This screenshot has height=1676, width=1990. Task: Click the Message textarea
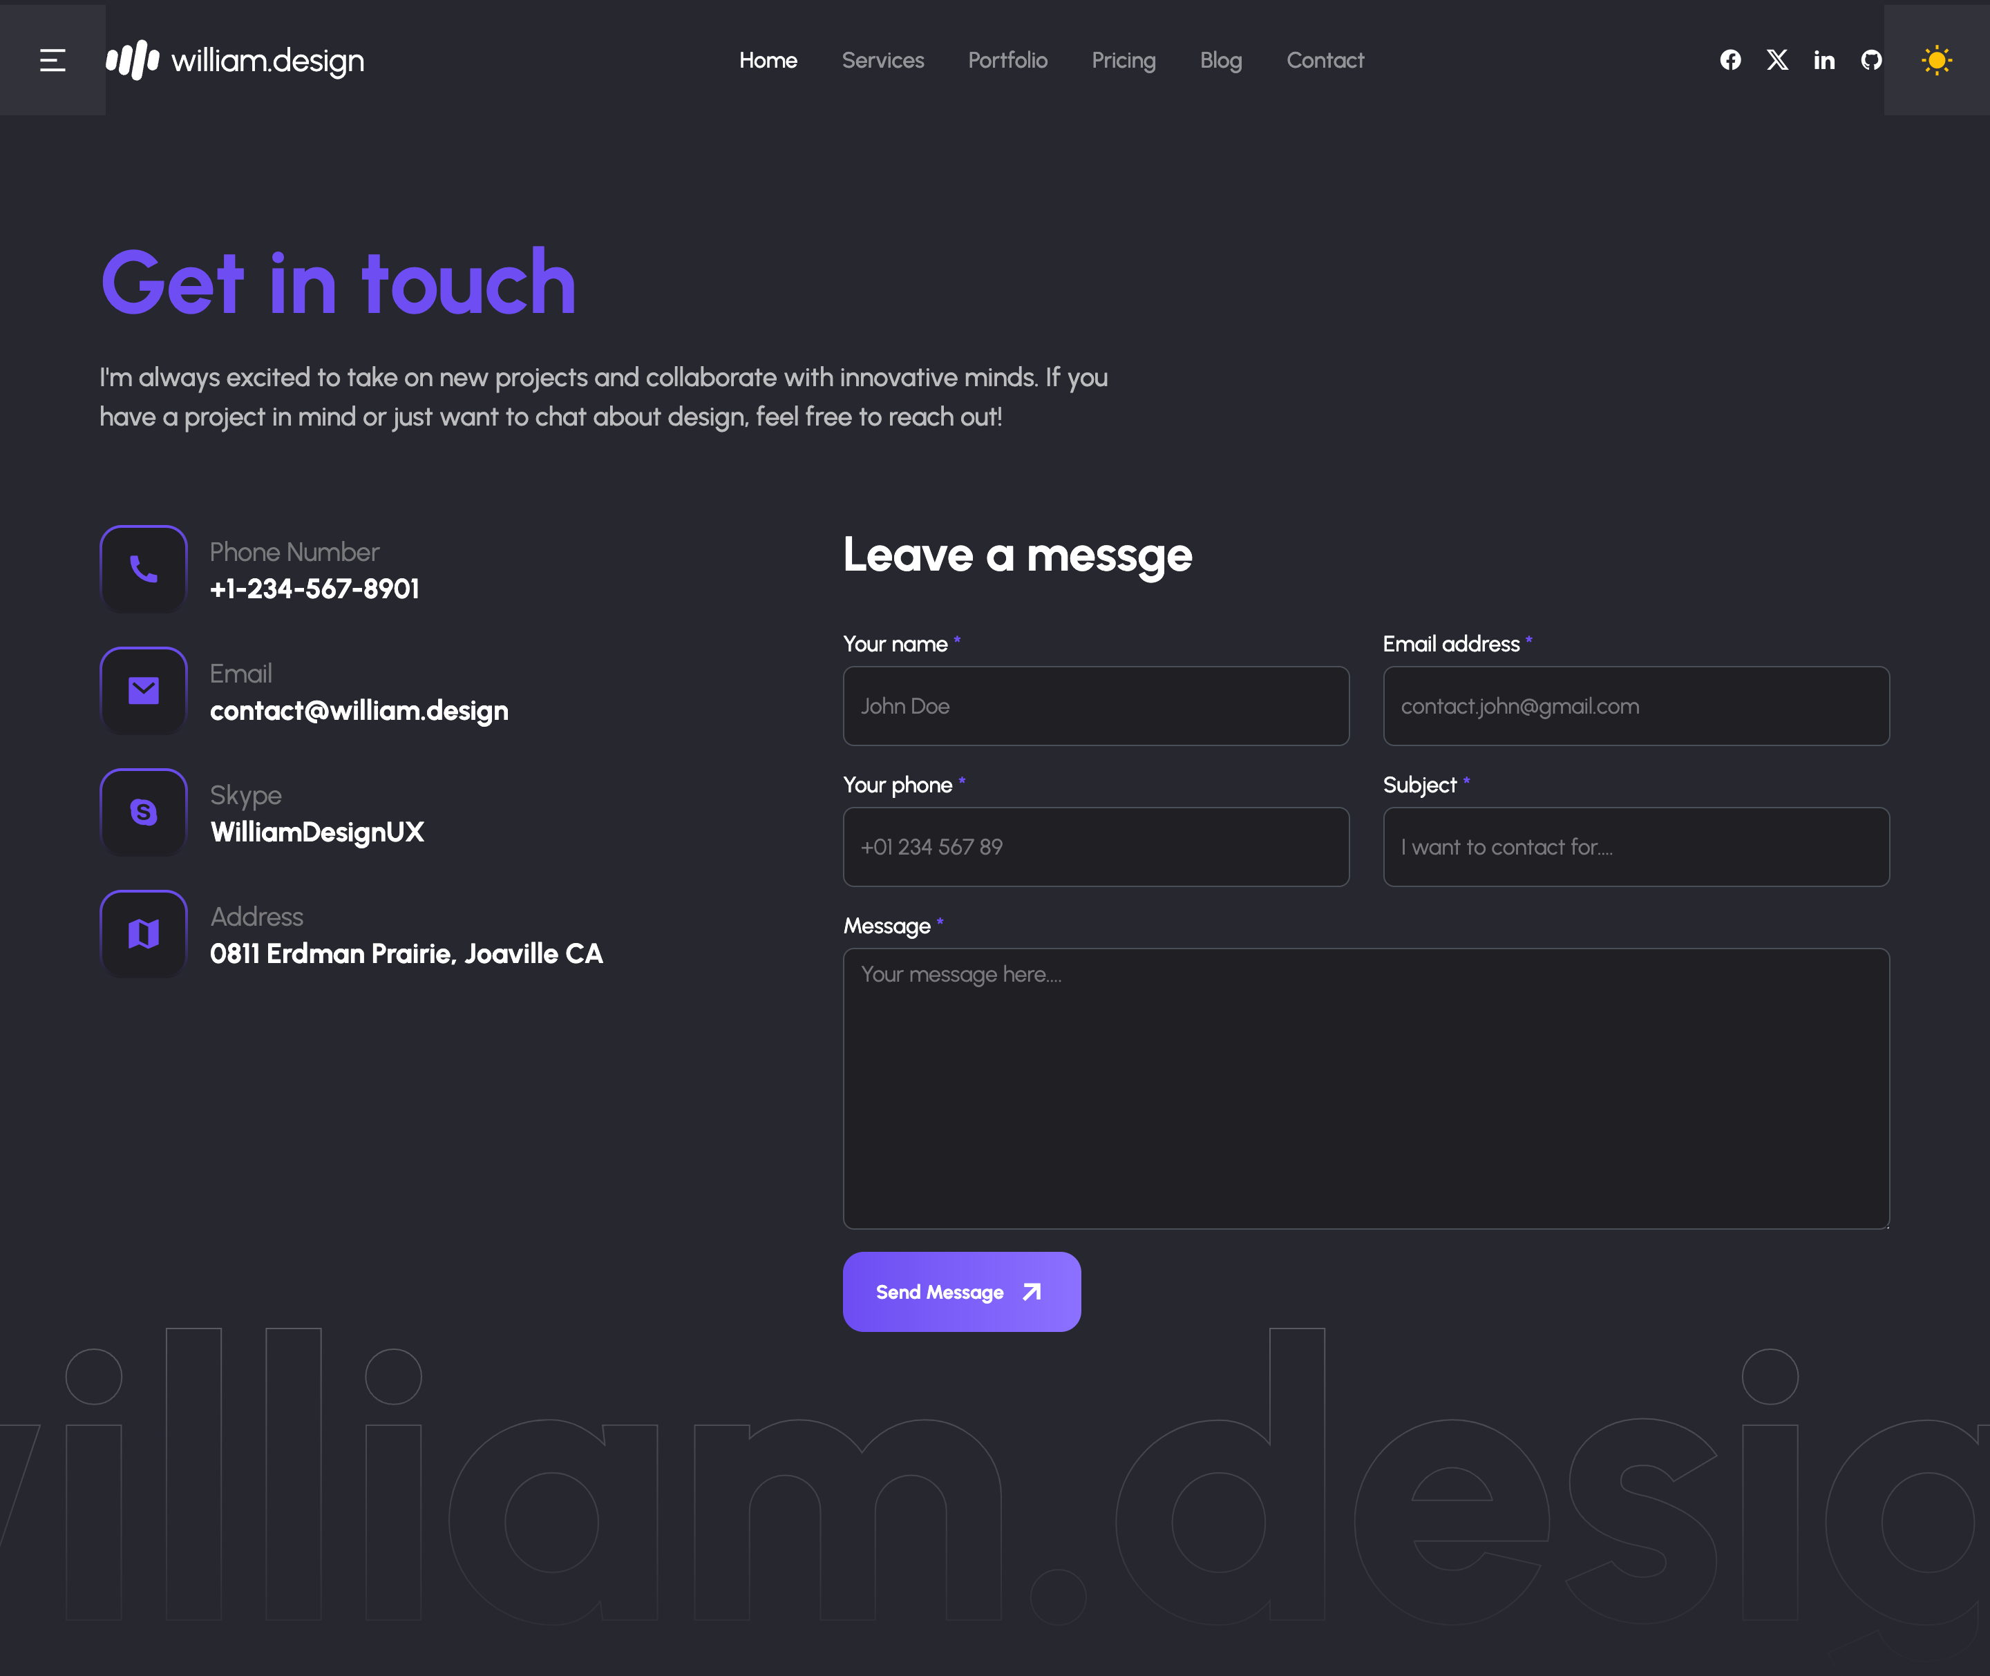1365,1088
